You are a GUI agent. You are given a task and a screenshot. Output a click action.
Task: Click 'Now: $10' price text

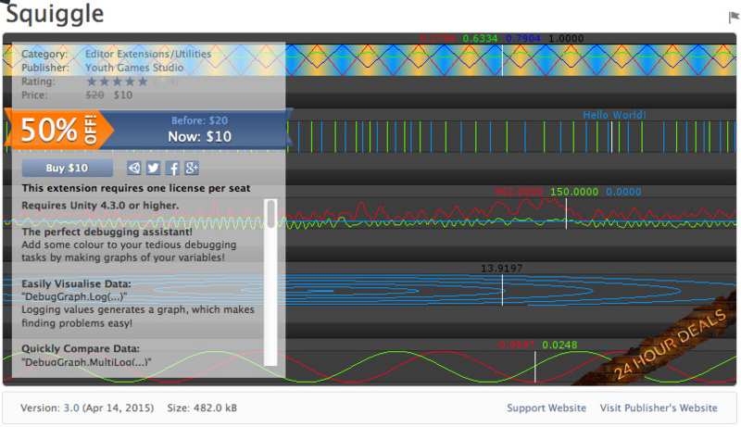click(199, 136)
